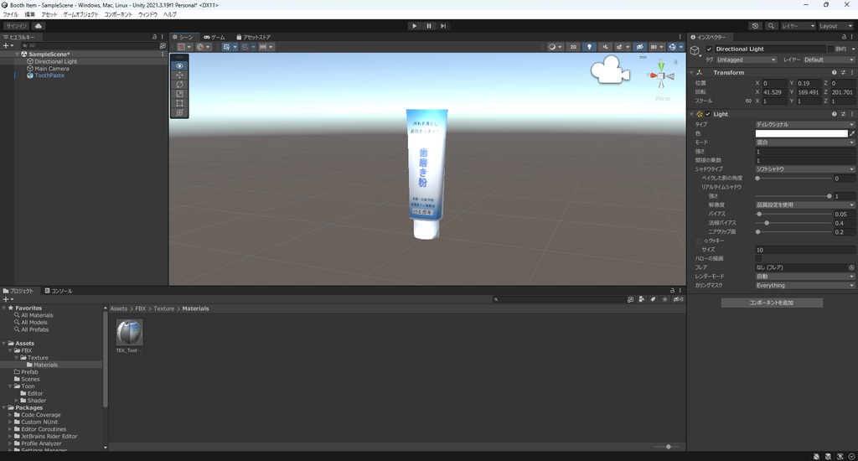Switch to the コンソール tab
The width and height of the screenshot is (858, 461).
pyautogui.click(x=59, y=292)
